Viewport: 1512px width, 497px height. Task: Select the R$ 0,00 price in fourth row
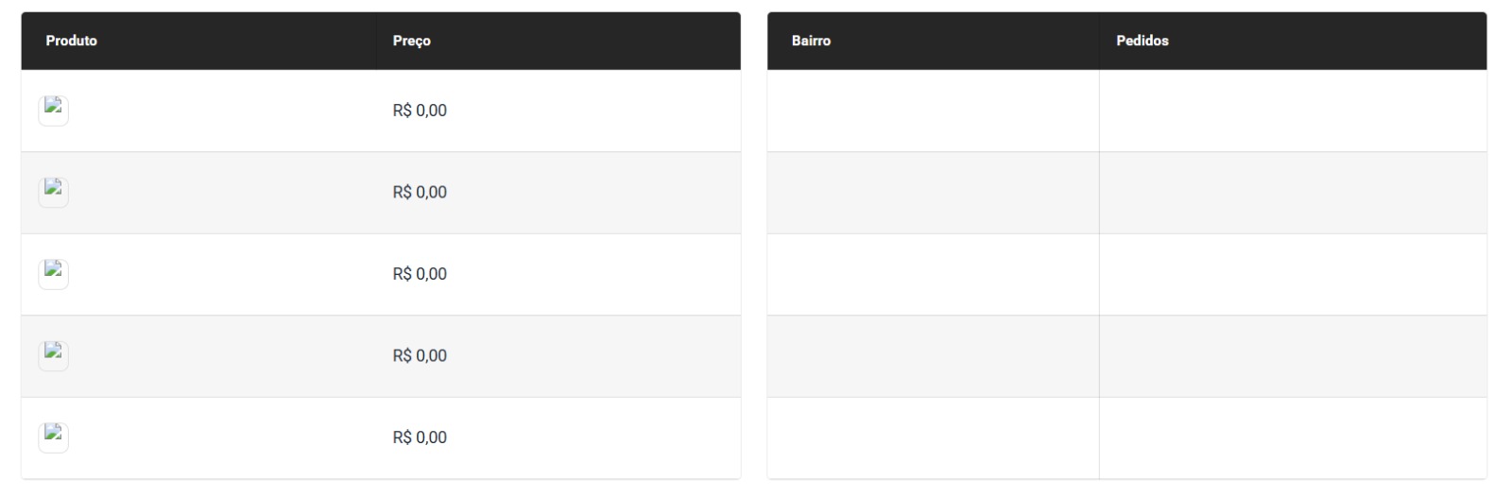[x=420, y=355]
